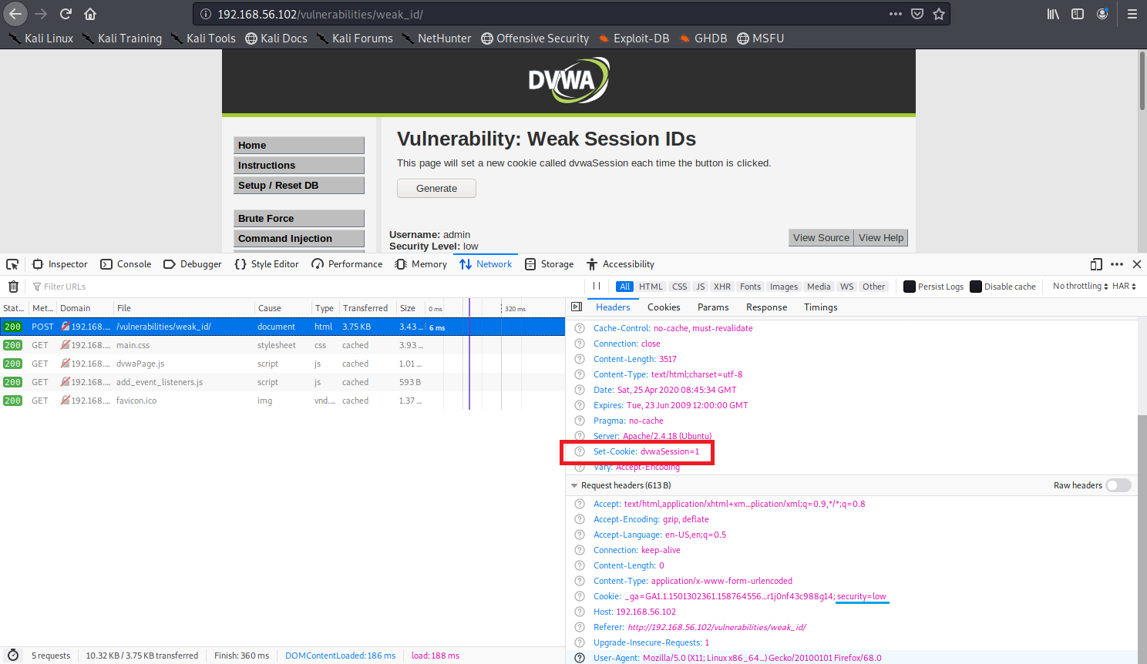The image size is (1147, 664).
Task: Collapse the Request headers section
Action: point(574,485)
